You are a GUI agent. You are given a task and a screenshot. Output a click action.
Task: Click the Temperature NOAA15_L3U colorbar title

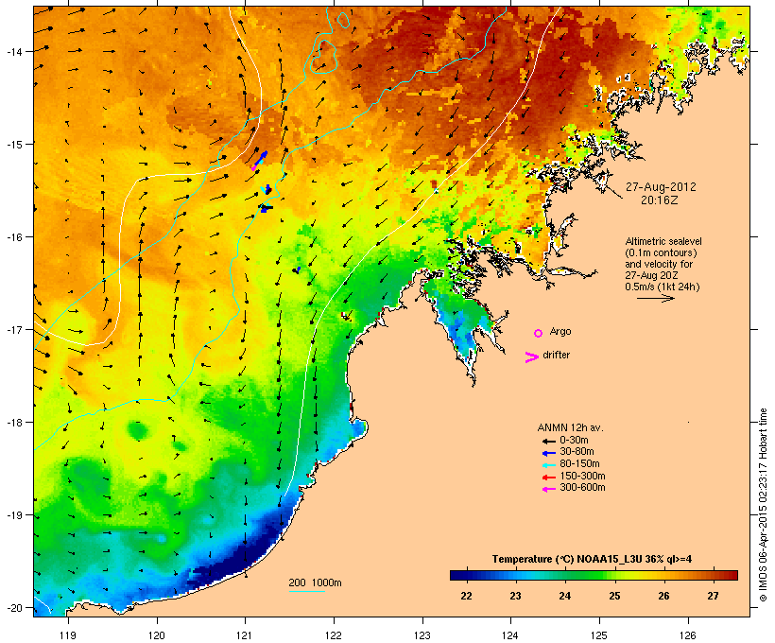pyautogui.click(x=593, y=559)
